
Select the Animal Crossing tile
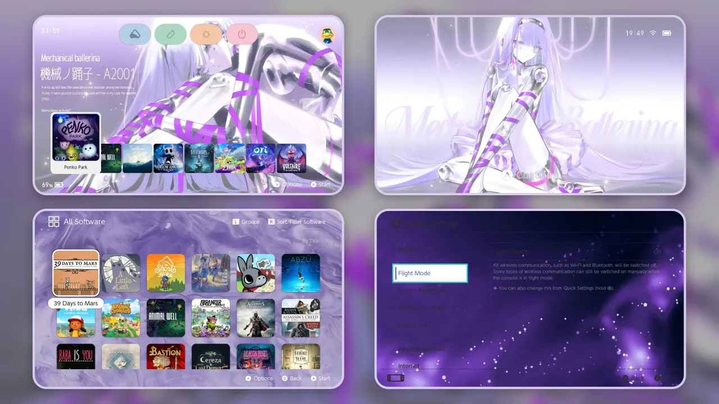point(121,318)
